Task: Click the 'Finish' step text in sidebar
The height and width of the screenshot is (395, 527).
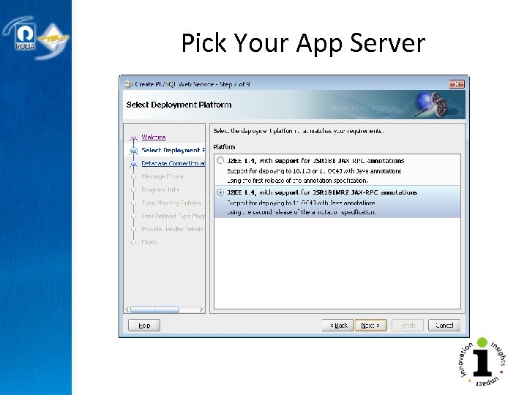Action: (x=149, y=242)
